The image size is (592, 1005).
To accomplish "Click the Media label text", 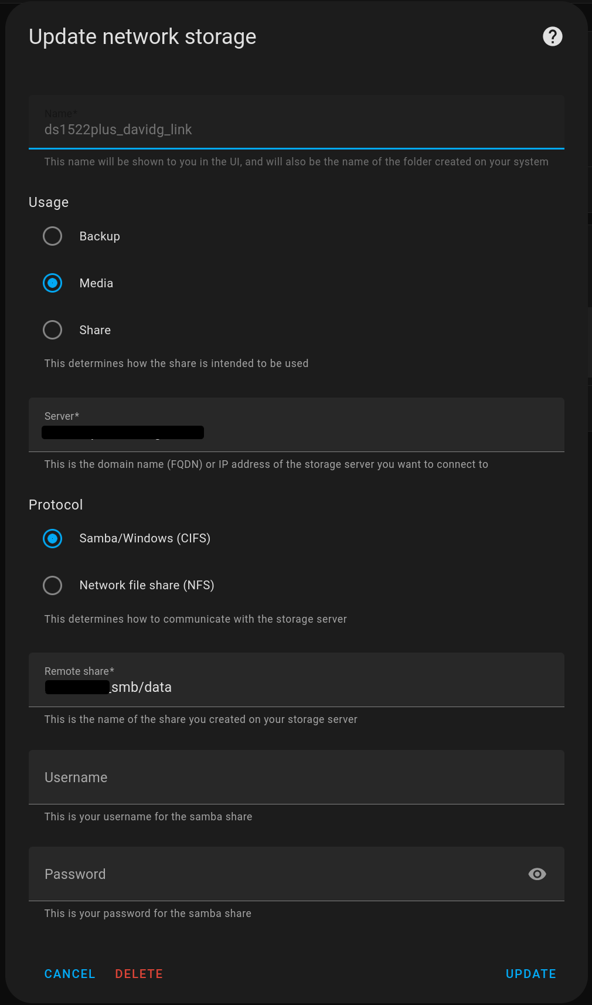I will coord(96,283).
